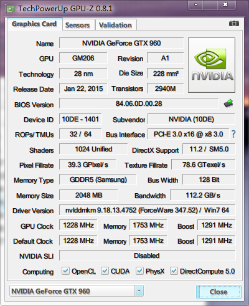Image resolution: width=249 pixels, height=306 pixels.
Task: Click the Release Date field Jan 22, 2015
Action: (x=83, y=88)
